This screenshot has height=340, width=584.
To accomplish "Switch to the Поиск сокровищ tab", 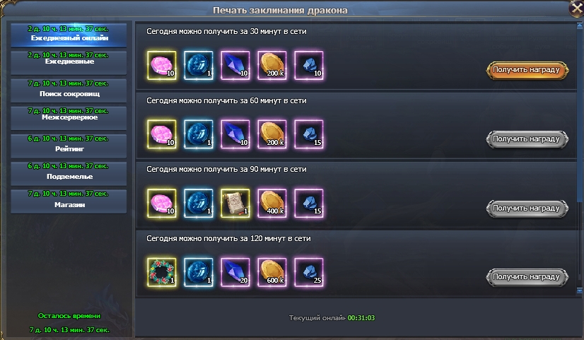I will coord(69,90).
